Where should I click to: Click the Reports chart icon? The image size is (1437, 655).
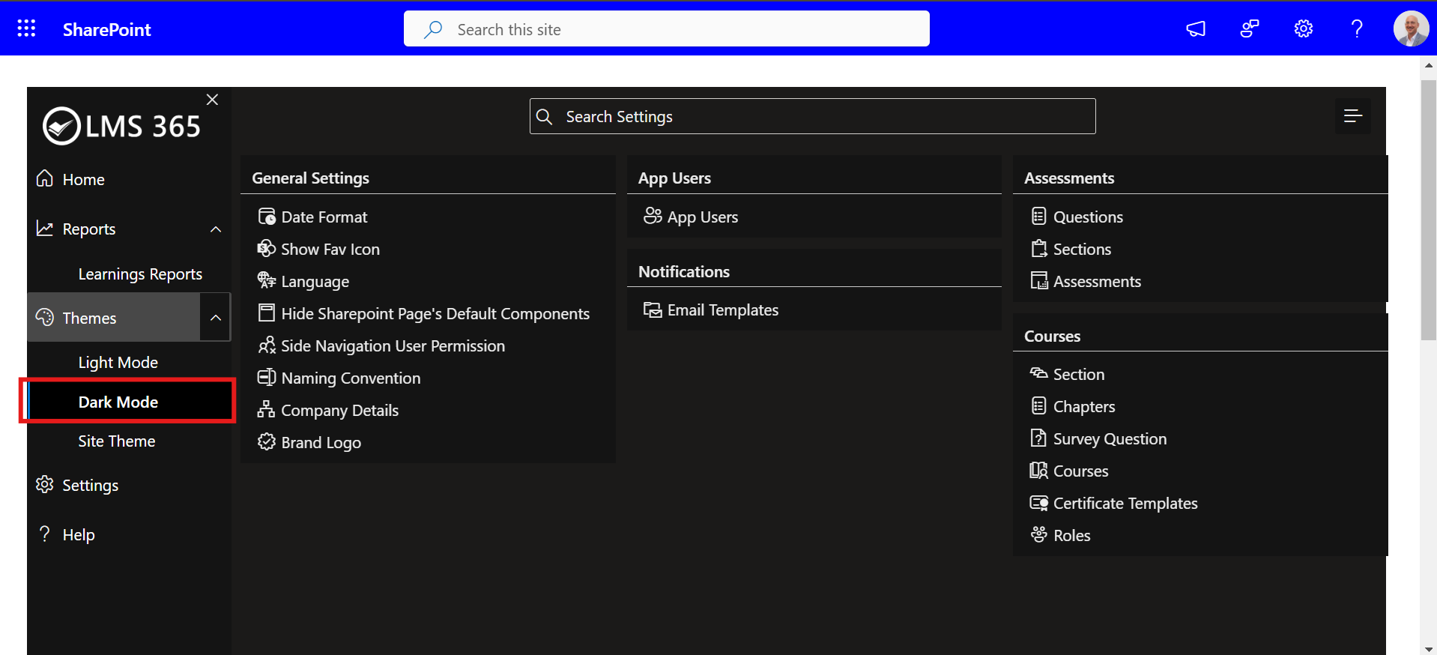[45, 229]
